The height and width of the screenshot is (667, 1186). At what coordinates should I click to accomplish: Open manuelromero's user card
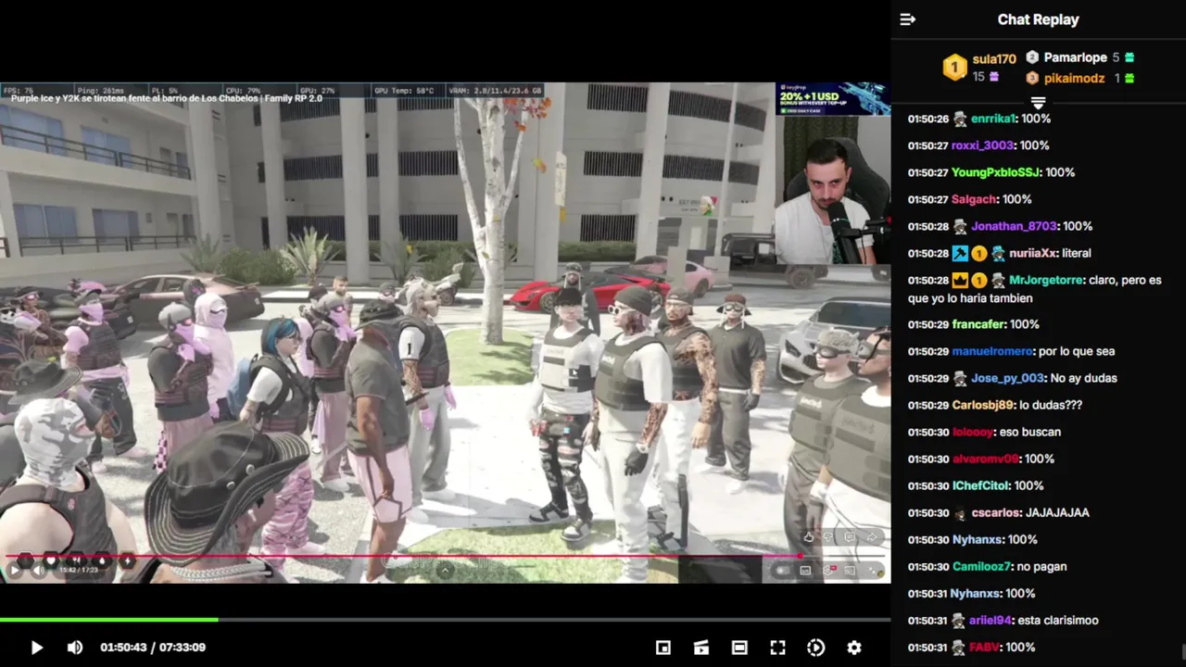pyautogui.click(x=990, y=351)
